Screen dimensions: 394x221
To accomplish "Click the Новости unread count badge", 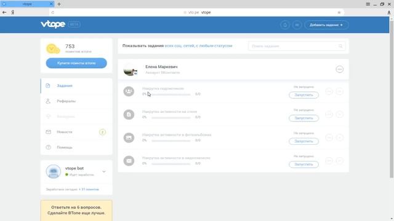I will point(102,132).
